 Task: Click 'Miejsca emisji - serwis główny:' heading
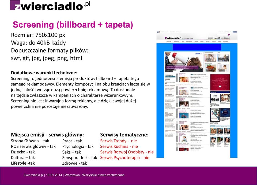pos(47,135)
